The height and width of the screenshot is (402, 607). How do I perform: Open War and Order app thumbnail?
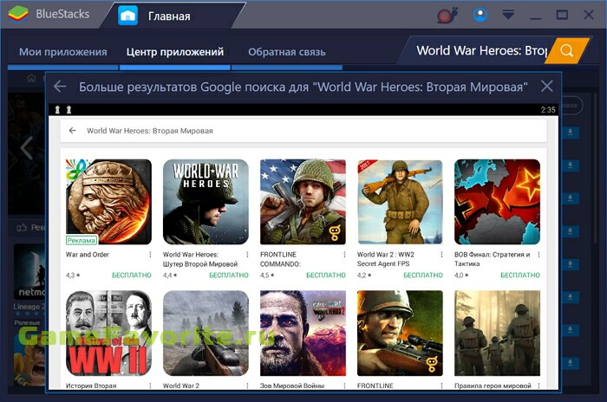[108, 202]
